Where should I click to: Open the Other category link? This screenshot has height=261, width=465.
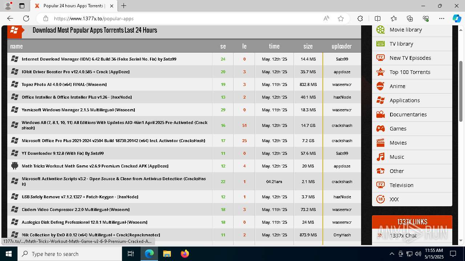(397, 171)
